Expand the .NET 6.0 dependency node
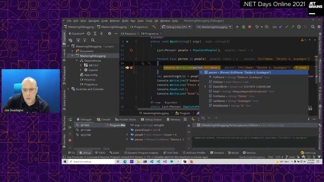 [x=81, y=65]
